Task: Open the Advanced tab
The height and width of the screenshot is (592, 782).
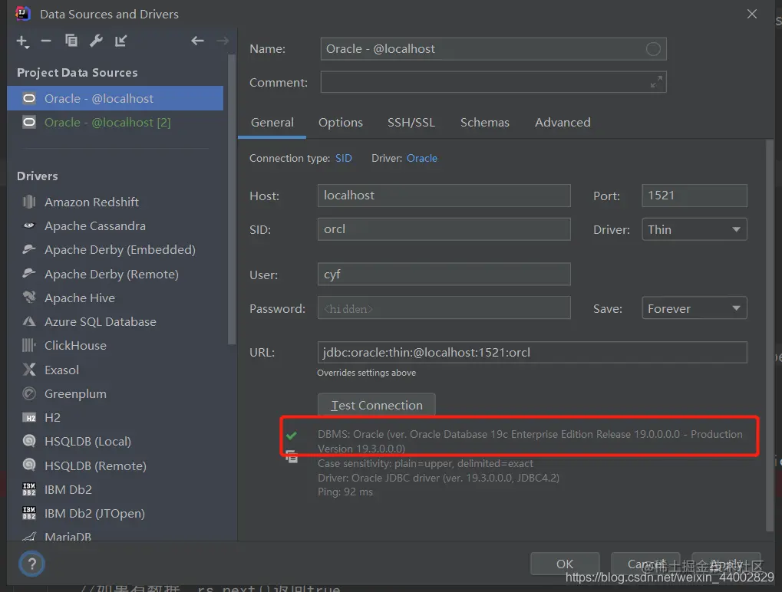Action: pos(563,123)
